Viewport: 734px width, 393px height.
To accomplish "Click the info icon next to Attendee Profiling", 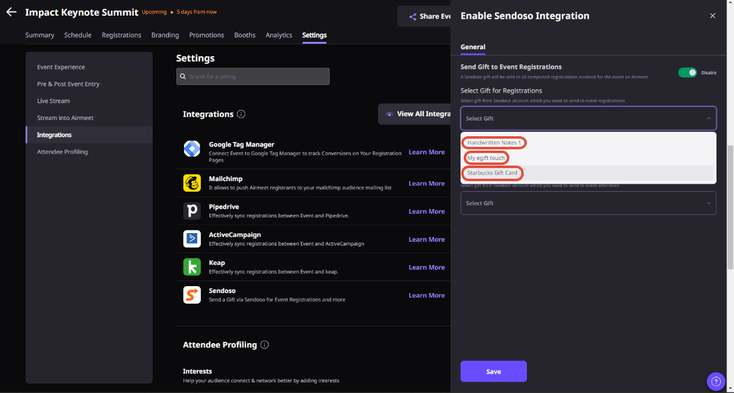I will (x=264, y=344).
